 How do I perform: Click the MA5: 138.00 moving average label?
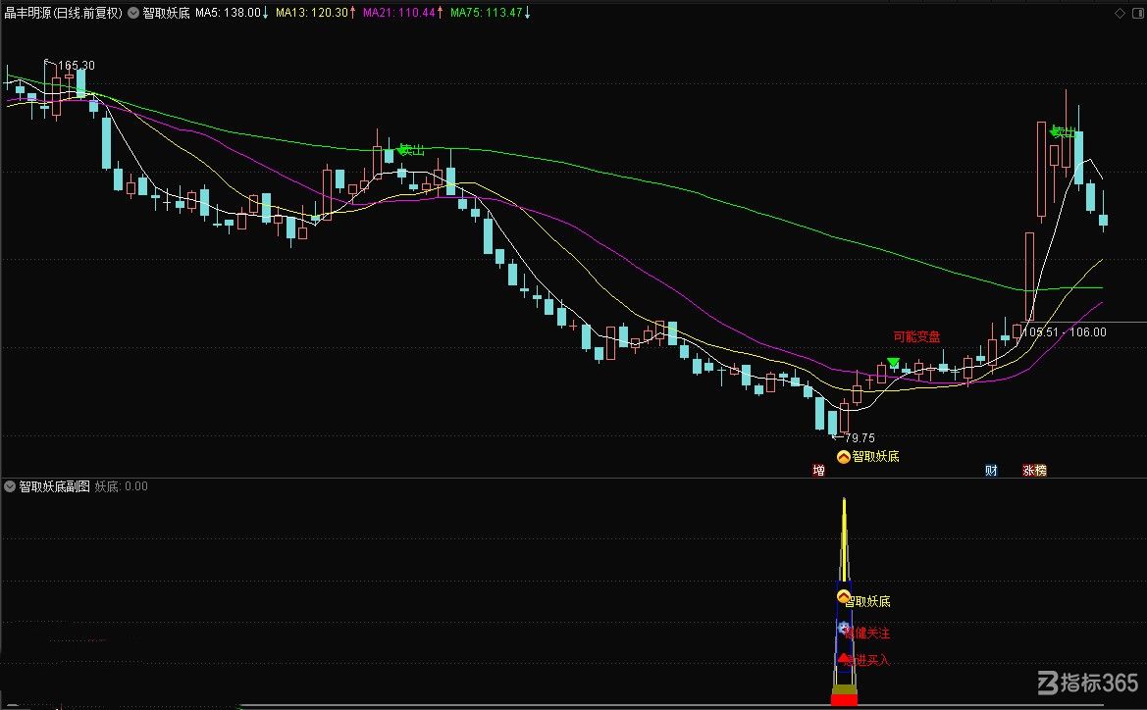click(228, 13)
